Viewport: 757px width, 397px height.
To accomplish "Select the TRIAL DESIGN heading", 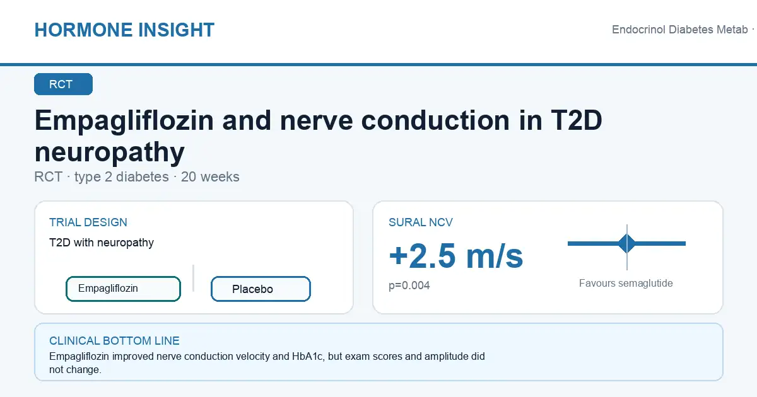I will [88, 222].
